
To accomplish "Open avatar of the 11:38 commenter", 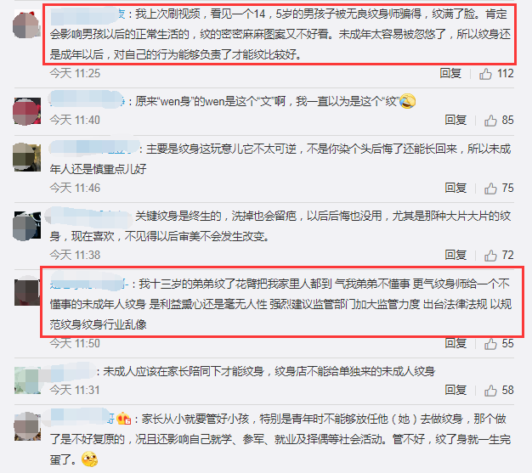I will click(x=27, y=226).
